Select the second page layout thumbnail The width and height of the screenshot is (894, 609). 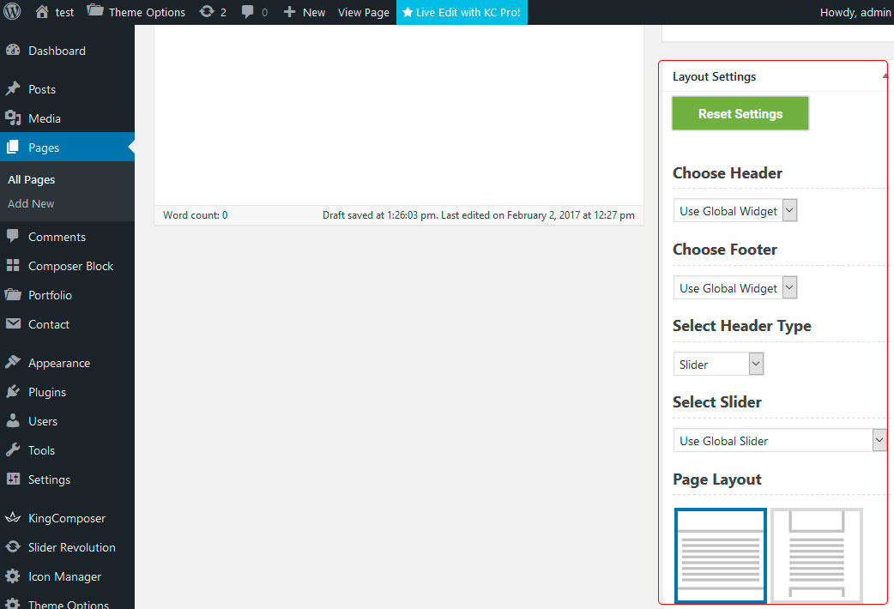click(x=816, y=555)
